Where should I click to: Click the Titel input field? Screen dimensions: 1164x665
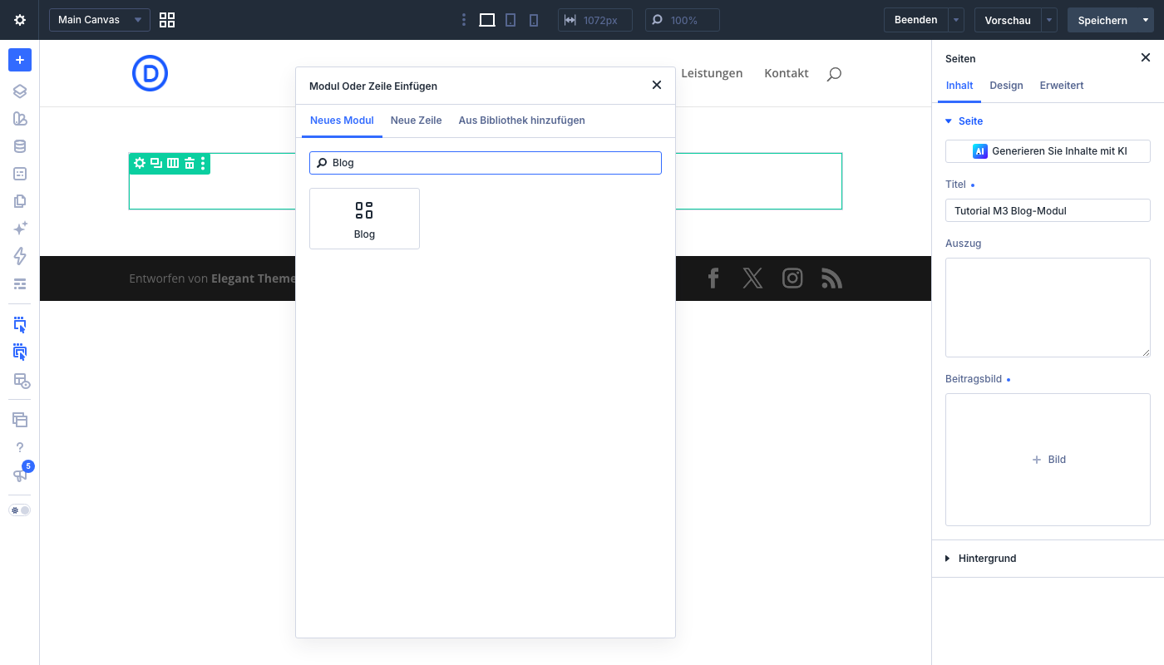(x=1048, y=210)
